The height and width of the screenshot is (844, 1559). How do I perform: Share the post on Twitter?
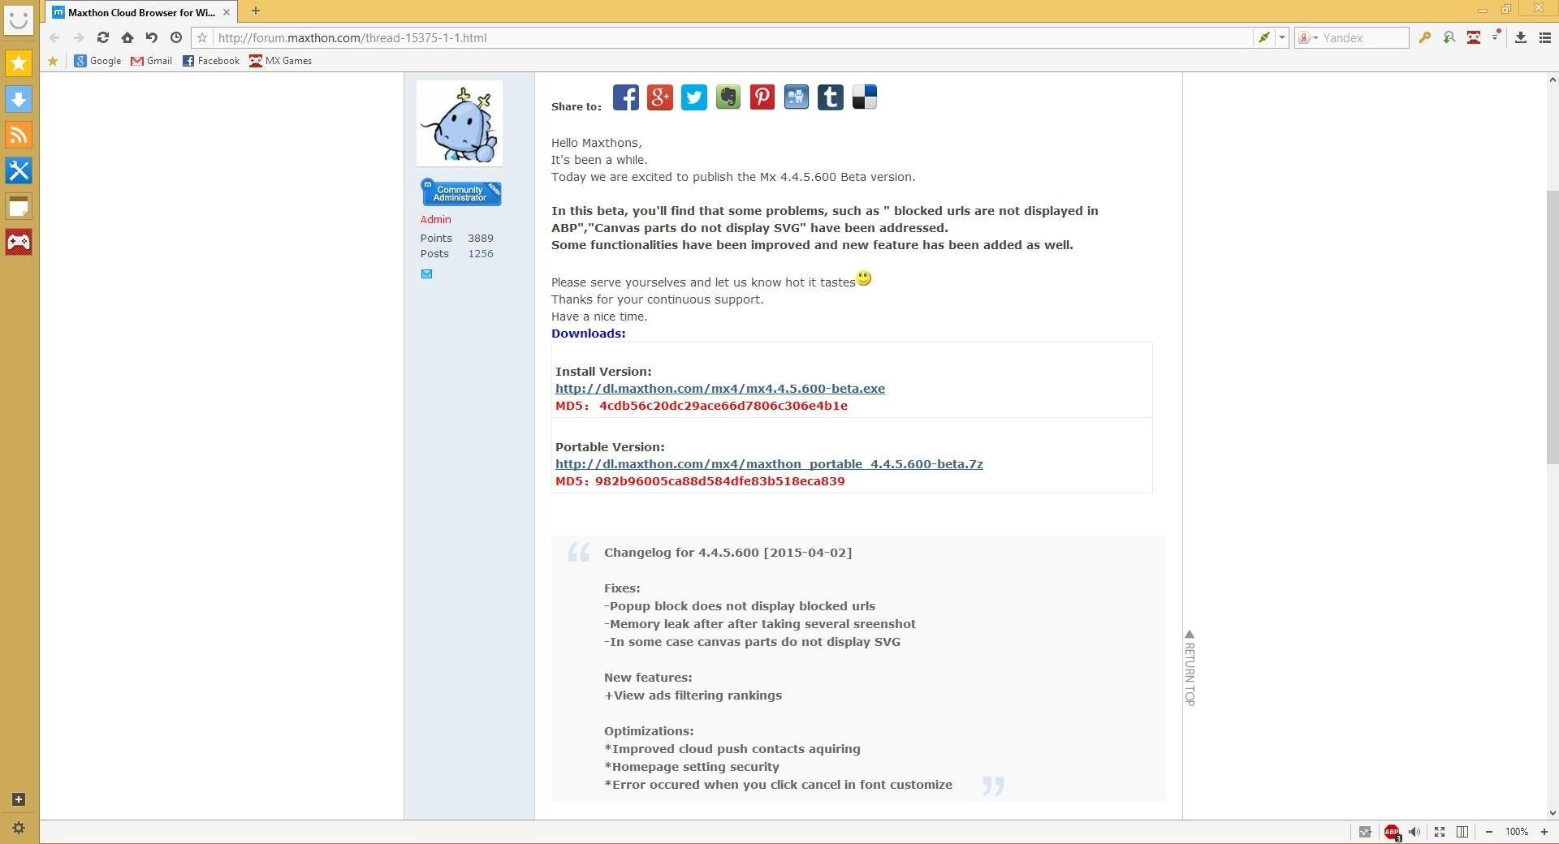pyautogui.click(x=694, y=97)
